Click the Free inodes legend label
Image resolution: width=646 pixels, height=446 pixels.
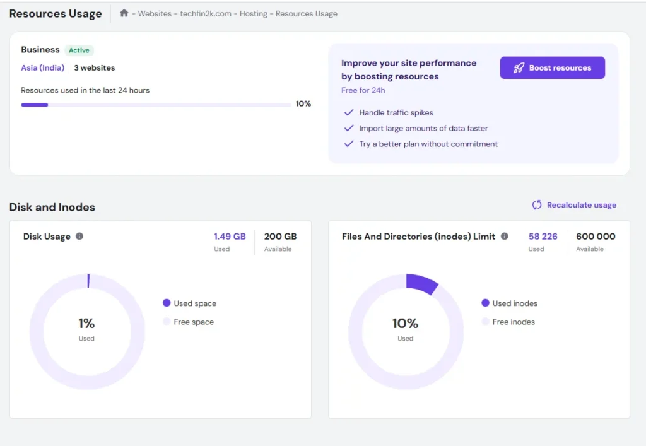point(514,322)
